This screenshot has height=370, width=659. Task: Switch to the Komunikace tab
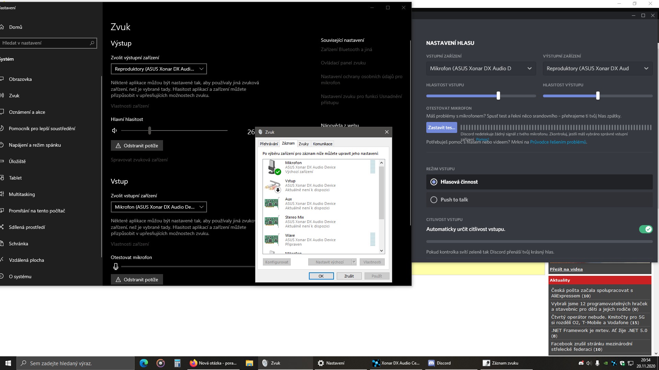[322, 144]
